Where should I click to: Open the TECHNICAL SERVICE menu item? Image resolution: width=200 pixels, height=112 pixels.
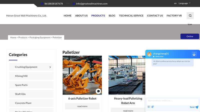[x=131, y=16]
